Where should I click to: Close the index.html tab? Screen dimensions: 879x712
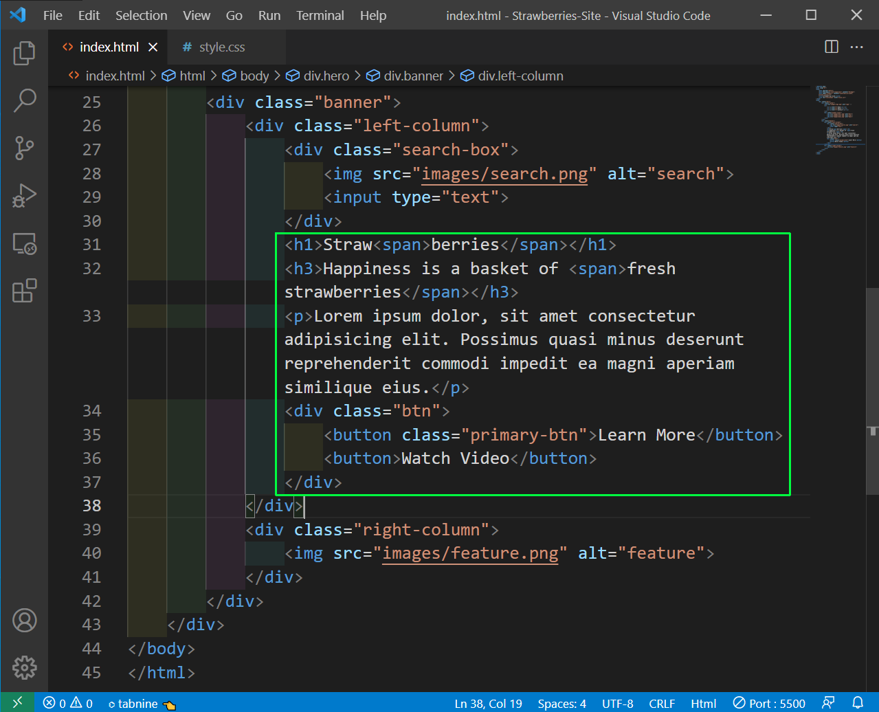pyautogui.click(x=153, y=47)
